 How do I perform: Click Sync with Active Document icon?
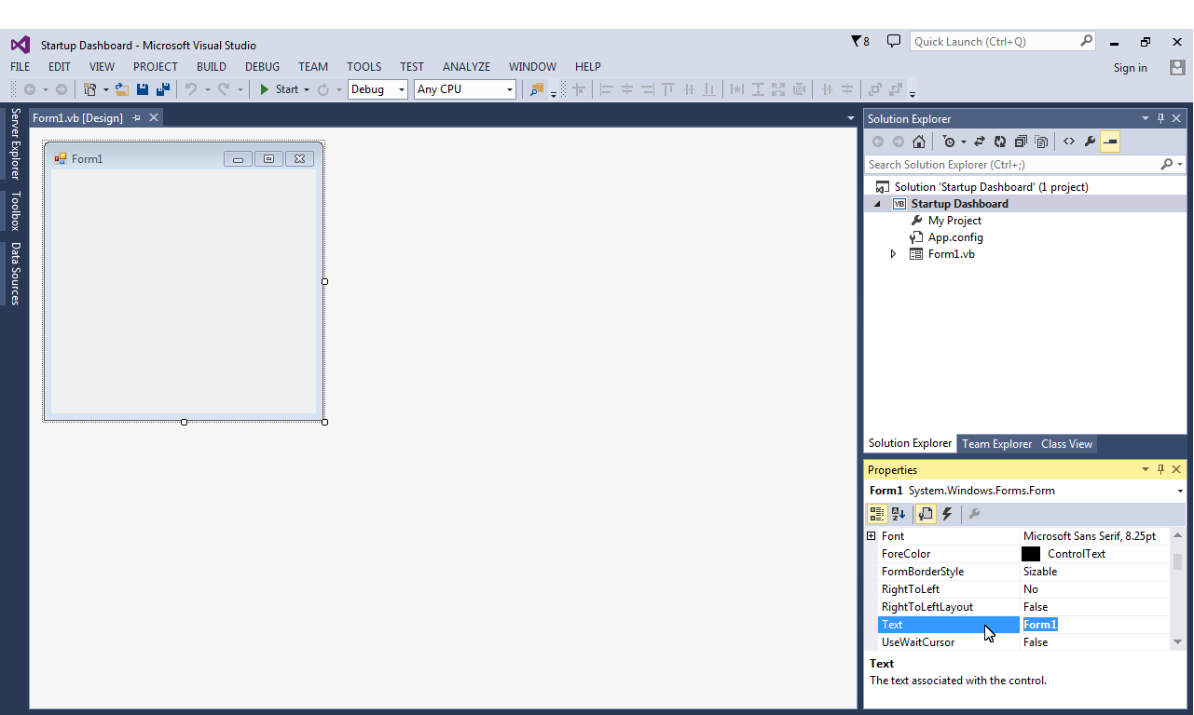[980, 142]
